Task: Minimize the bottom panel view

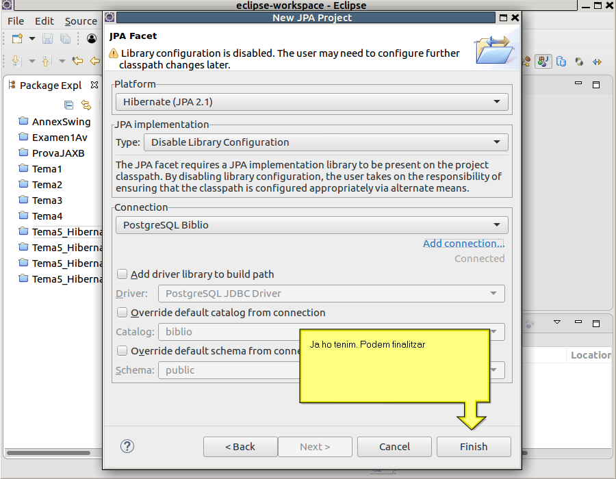Action: tap(578, 322)
